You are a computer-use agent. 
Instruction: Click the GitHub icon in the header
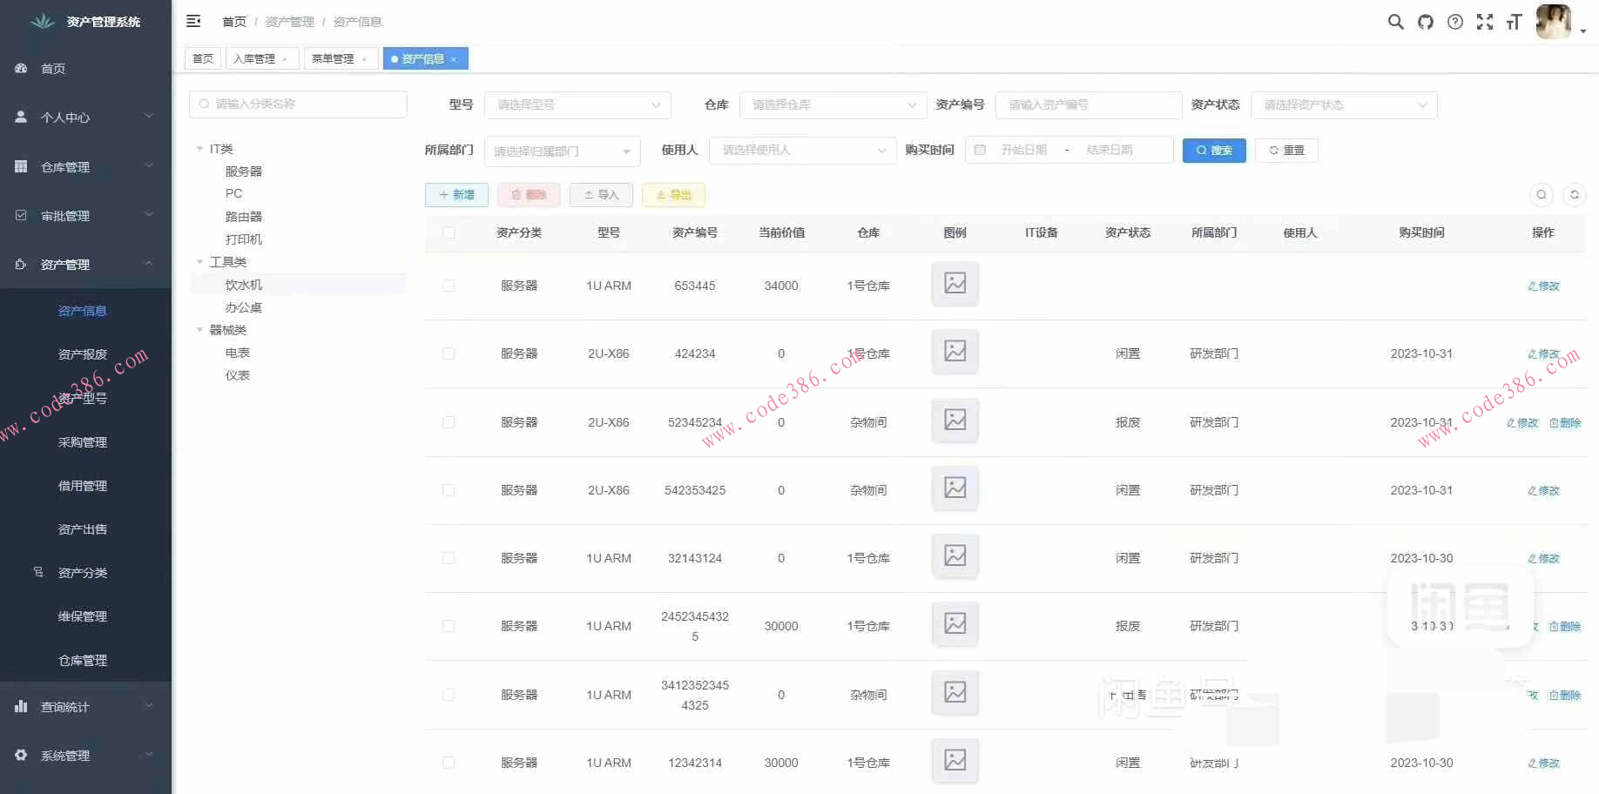coord(1425,22)
